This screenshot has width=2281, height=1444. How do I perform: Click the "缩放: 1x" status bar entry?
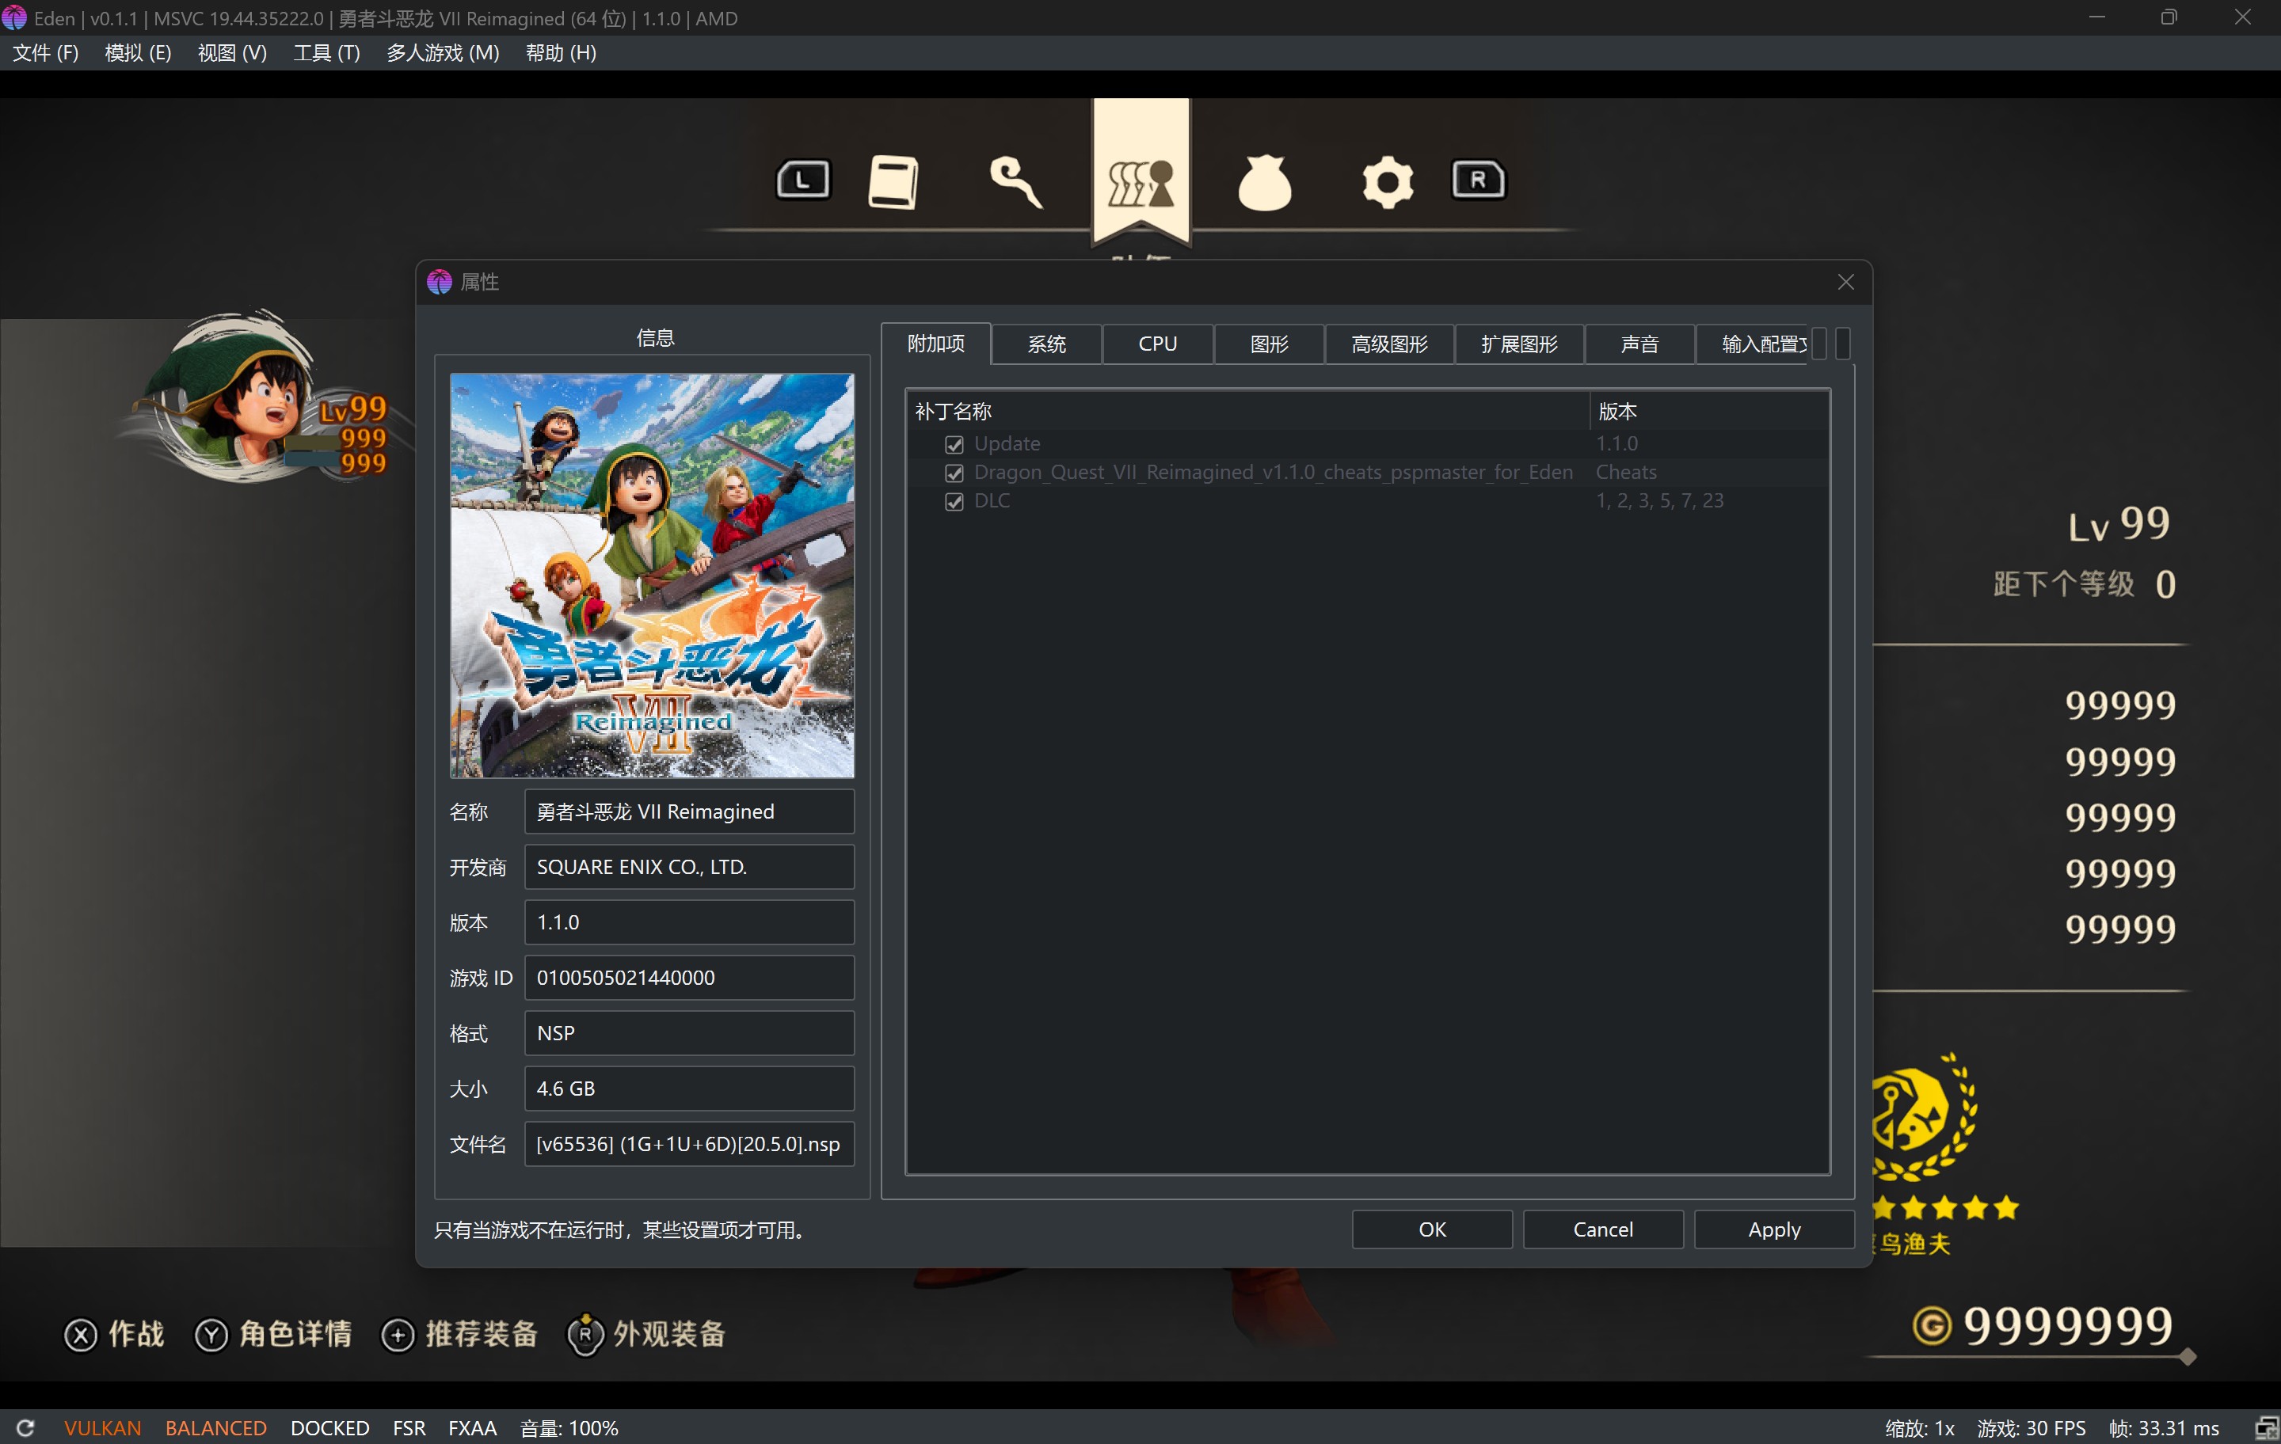click(1919, 1427)
